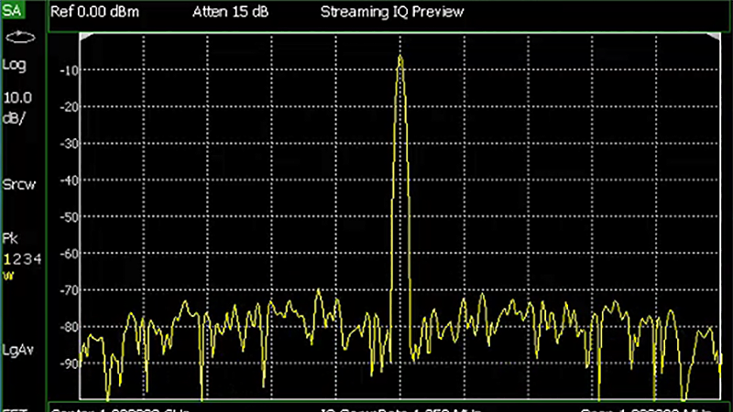733x412 pixels.
Task: Toggle the Log scale type label
Action: (15, 65)
